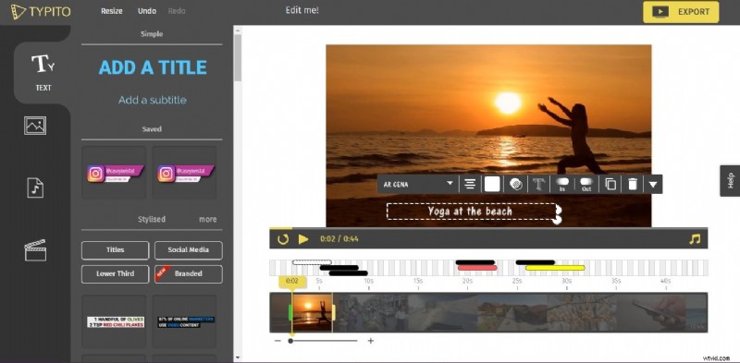740x363 pixels.
Task: Restart playback with the replay icon
Action: click(283, 239)
